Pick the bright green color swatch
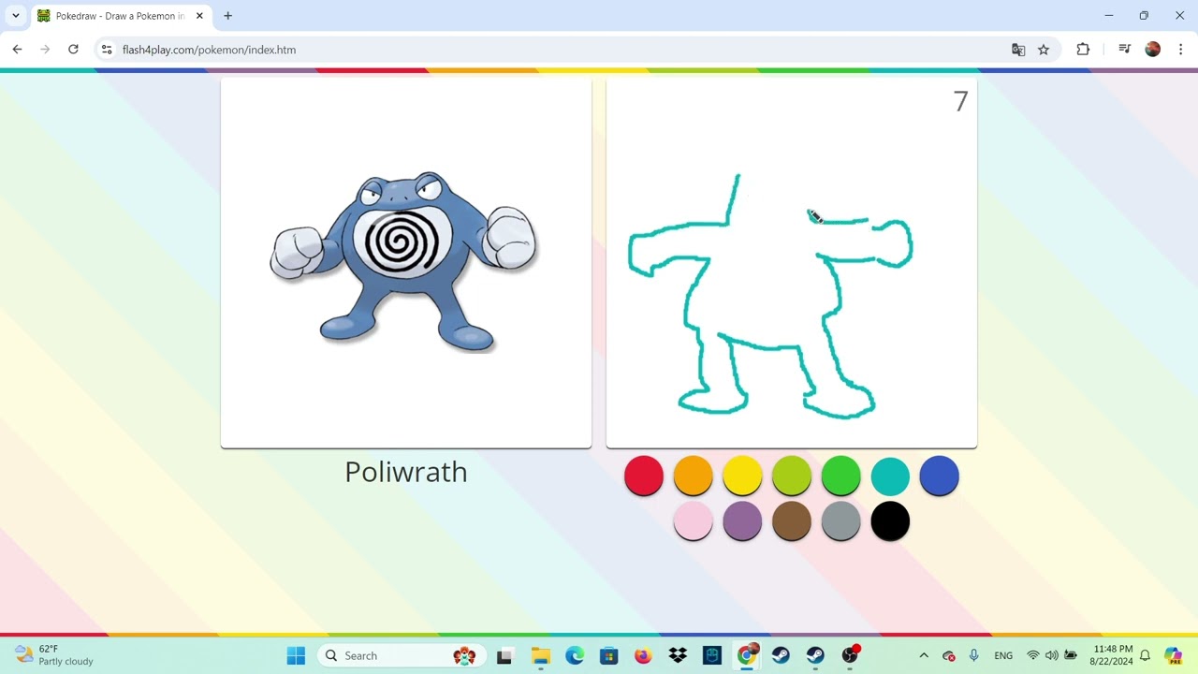Viewport: 1198px width, 674px height. (x=840, y=476)
